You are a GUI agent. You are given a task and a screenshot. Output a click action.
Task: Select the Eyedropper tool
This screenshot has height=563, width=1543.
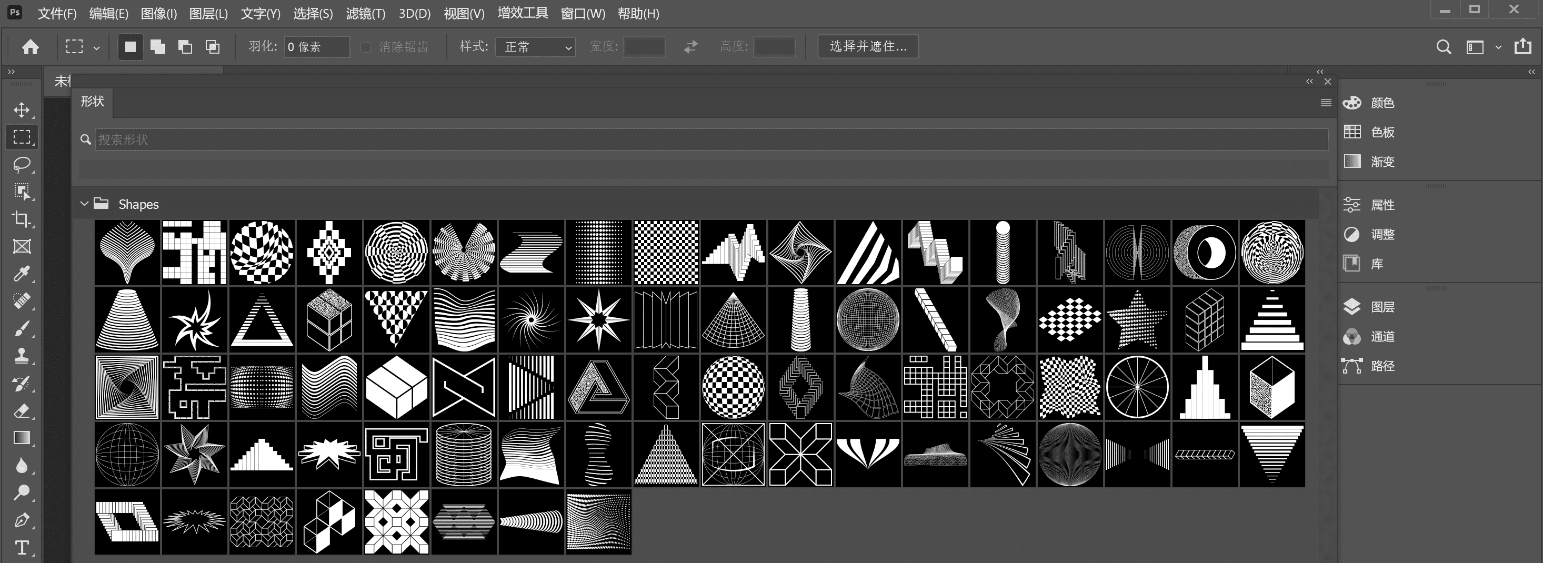tap(22, 274)
